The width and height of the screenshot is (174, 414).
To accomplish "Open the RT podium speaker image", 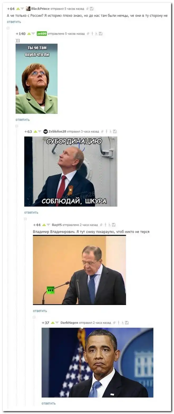I will pos(79,270).
